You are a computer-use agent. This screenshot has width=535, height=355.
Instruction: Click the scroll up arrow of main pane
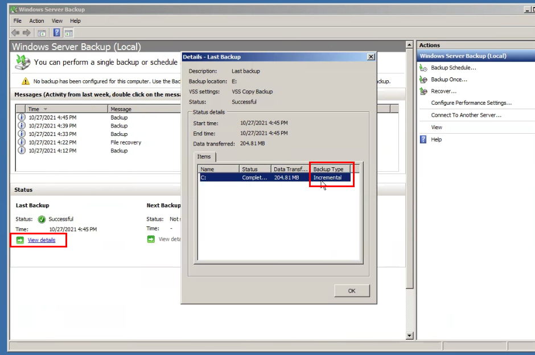pos(409,45)
